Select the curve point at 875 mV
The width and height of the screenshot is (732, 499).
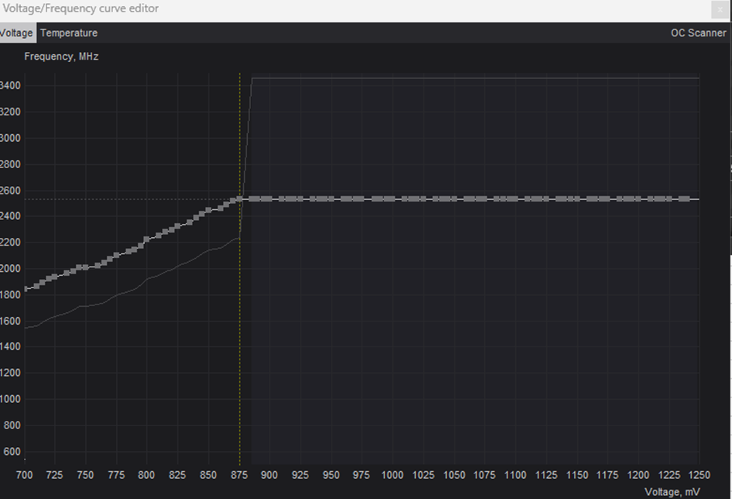click(240, 199)
